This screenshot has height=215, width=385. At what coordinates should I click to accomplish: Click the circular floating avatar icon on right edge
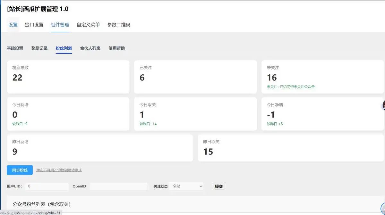(384, 106)
